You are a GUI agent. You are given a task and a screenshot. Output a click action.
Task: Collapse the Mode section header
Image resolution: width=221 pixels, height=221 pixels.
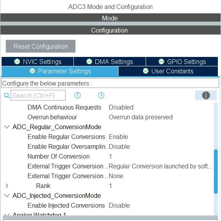(x=111, y=18)
